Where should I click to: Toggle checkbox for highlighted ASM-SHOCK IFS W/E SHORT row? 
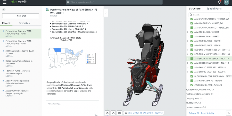tap(192, 59)
